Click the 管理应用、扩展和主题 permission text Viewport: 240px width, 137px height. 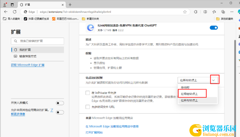(107, 68)
